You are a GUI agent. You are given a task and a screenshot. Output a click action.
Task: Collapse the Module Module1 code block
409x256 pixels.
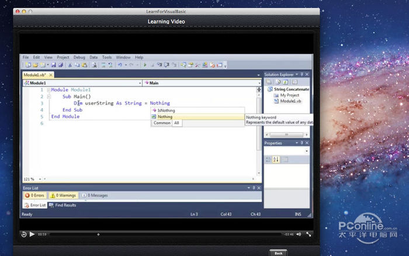pos(48,90)
